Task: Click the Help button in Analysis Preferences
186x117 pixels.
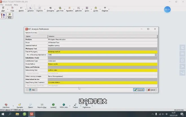Action: 32,90
